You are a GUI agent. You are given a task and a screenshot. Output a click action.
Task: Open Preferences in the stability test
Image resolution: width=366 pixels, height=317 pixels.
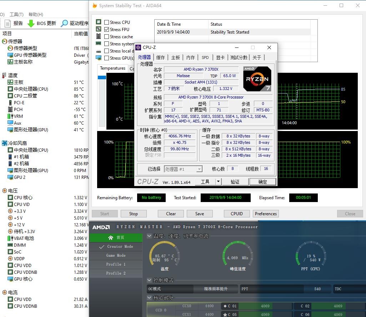[x=266, y=213]
